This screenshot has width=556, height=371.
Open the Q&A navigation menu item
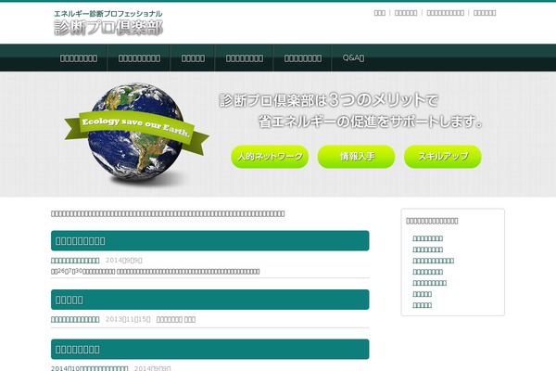click(x=353, y=58)
